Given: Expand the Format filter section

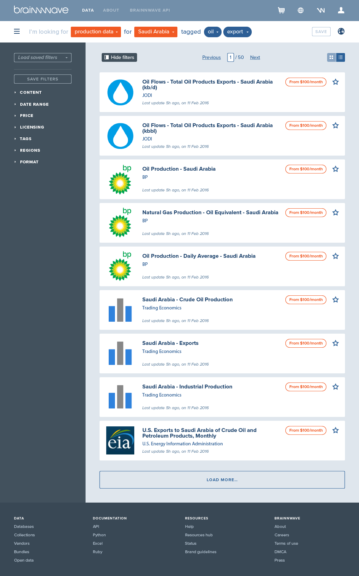Looking at the screenshot, I should pyautogui.click(x=27, y=162).
